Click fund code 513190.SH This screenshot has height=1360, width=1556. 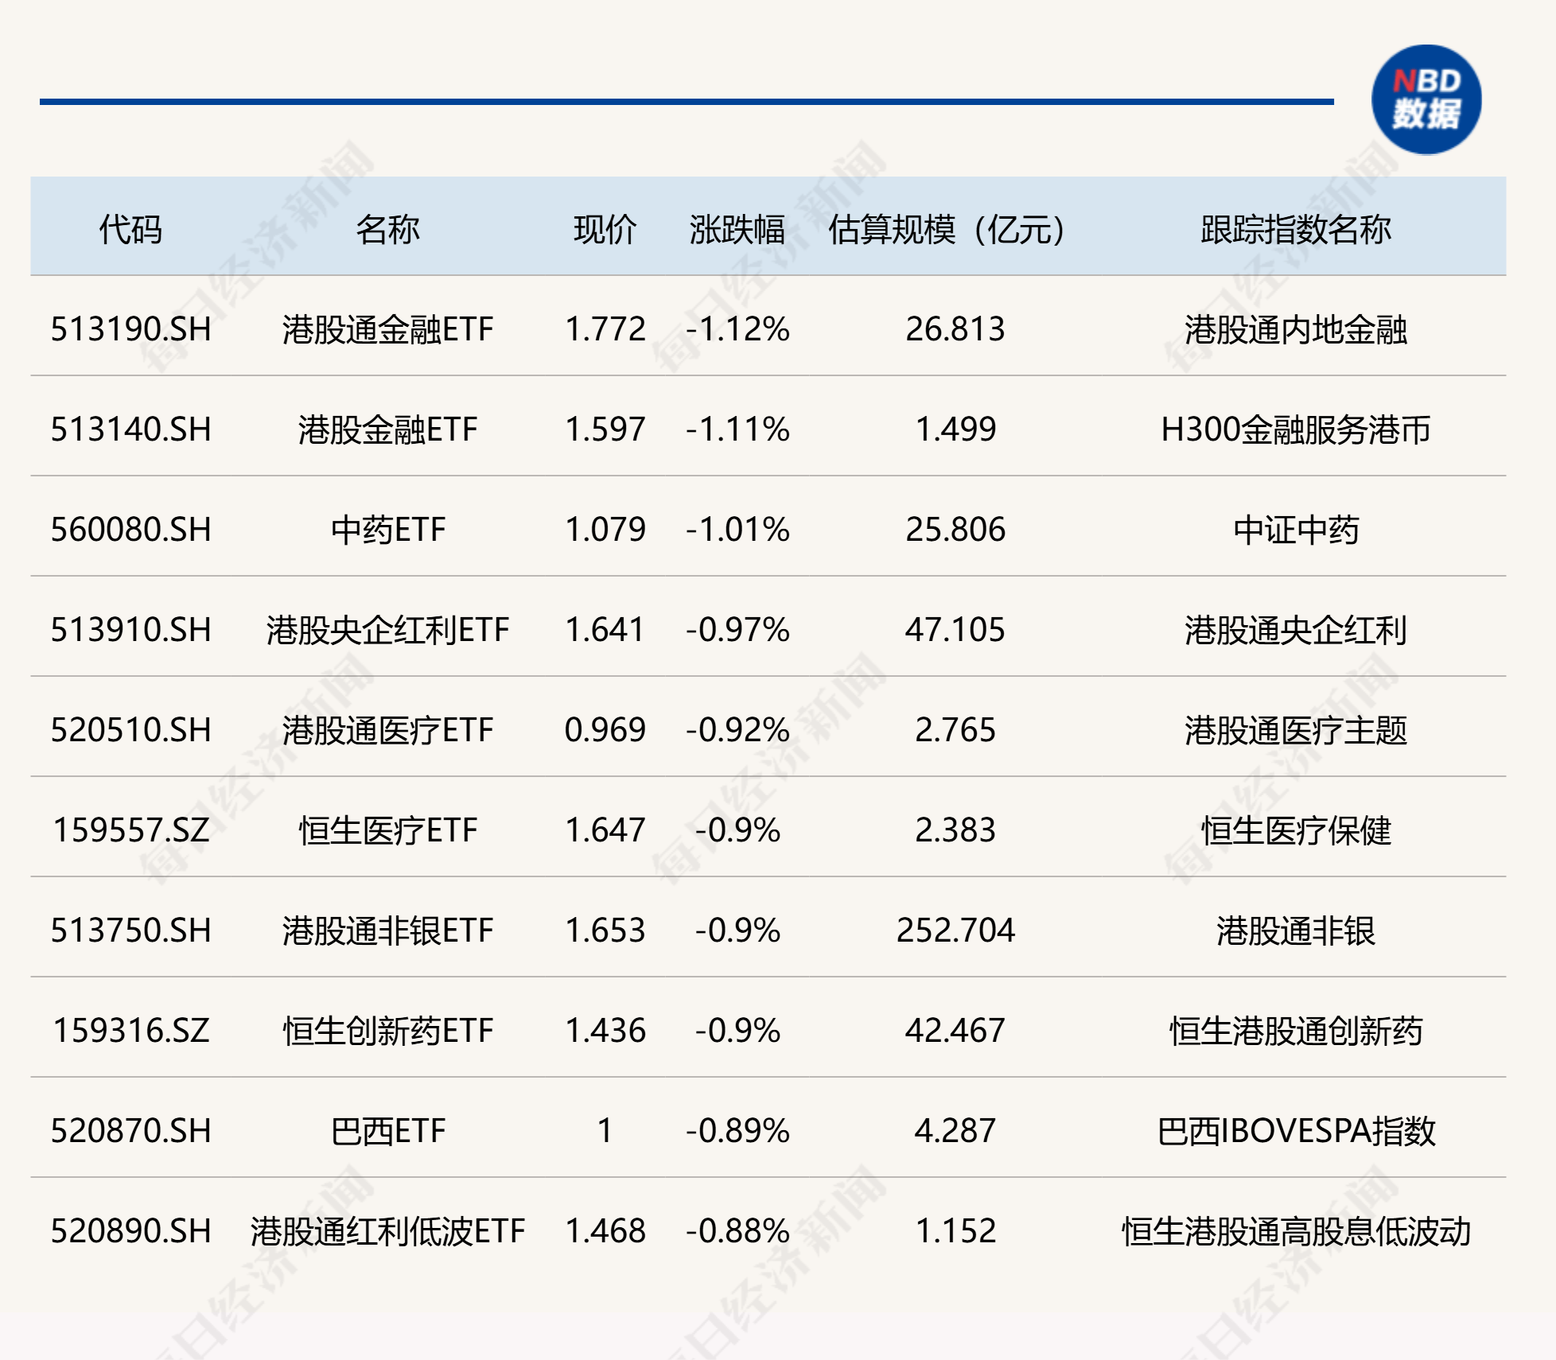pyautogui.click(x=131, y=329)
